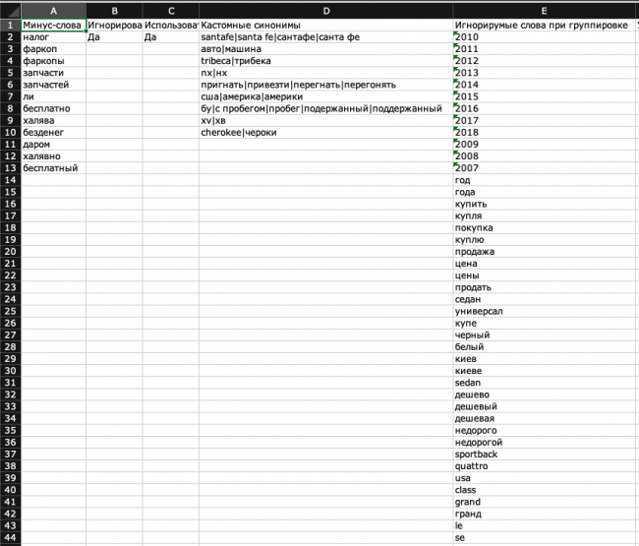The height and width of the screenshot is (546, 639).
Task: Click the 'бесплатный' cell in column A
Action: click(x=53, y=167)
